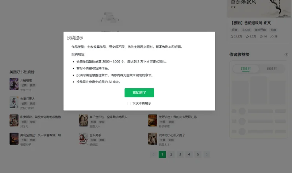
Task: Open the 荒野求生 book cover thumbnail
Action: 153,120
